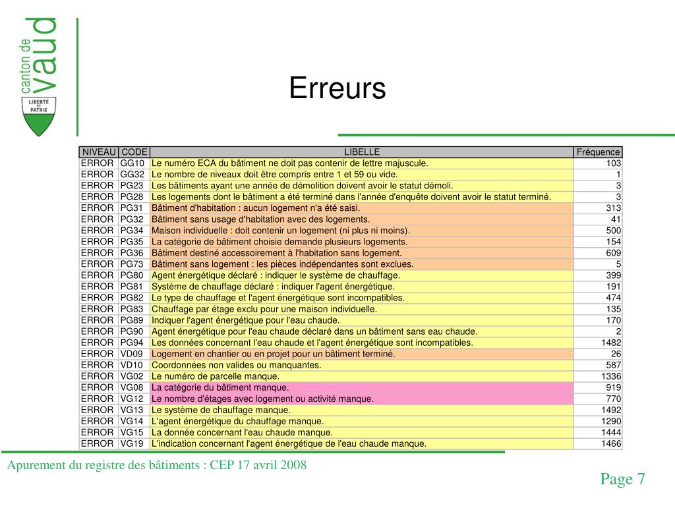Image resolution: width=675 pixels, height=506 pixels.
Task: Select the NIVEAU column header
Action: [x=99, y=152]
